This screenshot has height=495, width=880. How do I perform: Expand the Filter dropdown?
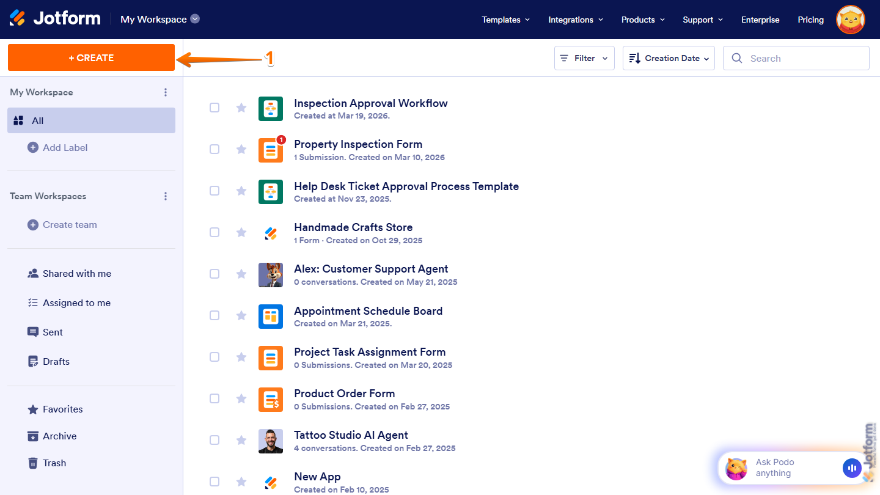[584, 57]
